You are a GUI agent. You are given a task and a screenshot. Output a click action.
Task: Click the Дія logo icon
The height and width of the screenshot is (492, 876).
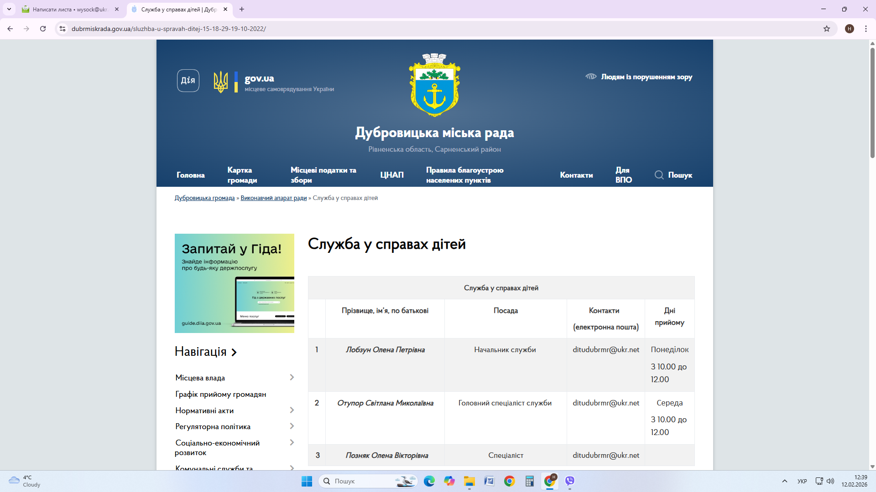pos(188,81)
